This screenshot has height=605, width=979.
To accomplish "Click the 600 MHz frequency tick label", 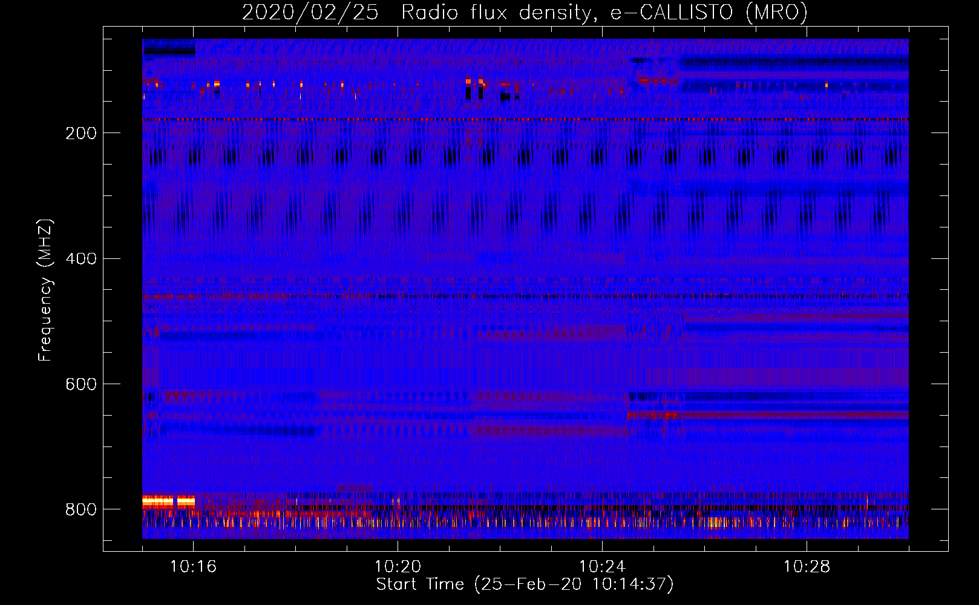I will click(81, 384).
